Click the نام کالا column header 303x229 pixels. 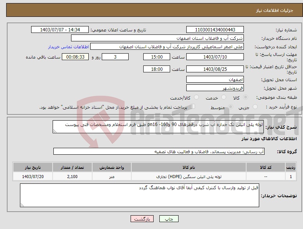189,167
